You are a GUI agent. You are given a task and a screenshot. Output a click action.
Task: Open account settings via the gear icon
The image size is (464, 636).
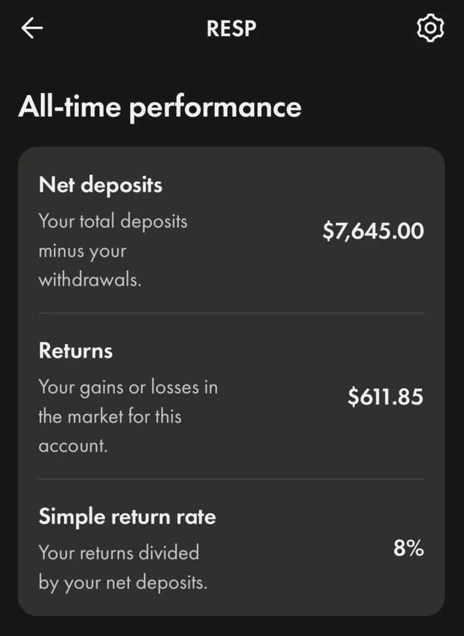click(x=430, y=29)
